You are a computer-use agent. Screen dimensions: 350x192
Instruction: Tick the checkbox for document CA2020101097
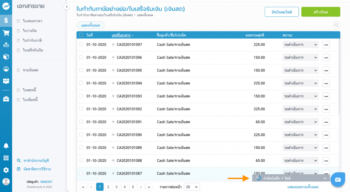coord(81,44)
